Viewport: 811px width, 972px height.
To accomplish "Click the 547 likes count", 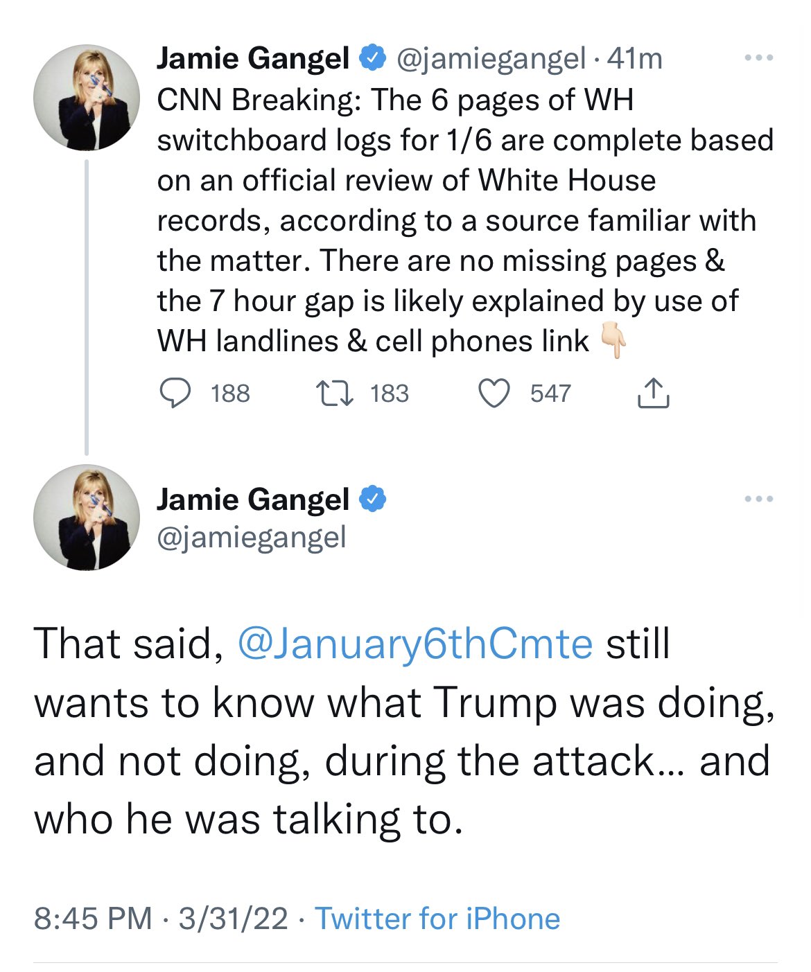I will tap(550, 394).
